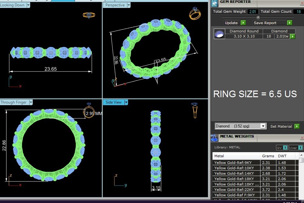304x203 pixels.
Task: Open the Looking Down viewport dropdown
Action: pos(29,5)
